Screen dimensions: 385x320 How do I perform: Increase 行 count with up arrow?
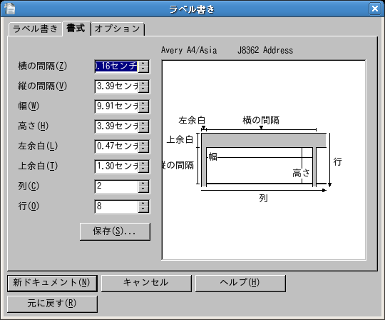click(143, 204)
